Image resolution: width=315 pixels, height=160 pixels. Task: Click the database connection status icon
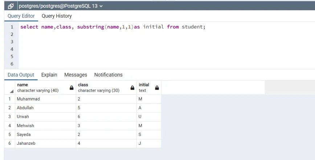point(11,6)
